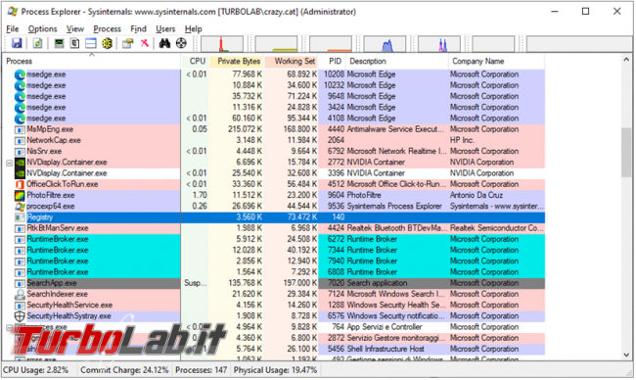Click the PhotoFiltre.exe process icon
The width and height of the screenshot is (636, 380).
pyautogui.click(x=20, y=195)
